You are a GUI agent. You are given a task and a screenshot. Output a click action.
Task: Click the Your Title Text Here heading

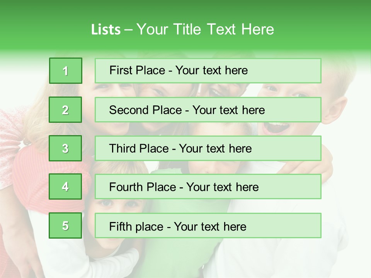click(x=205, y=29)
